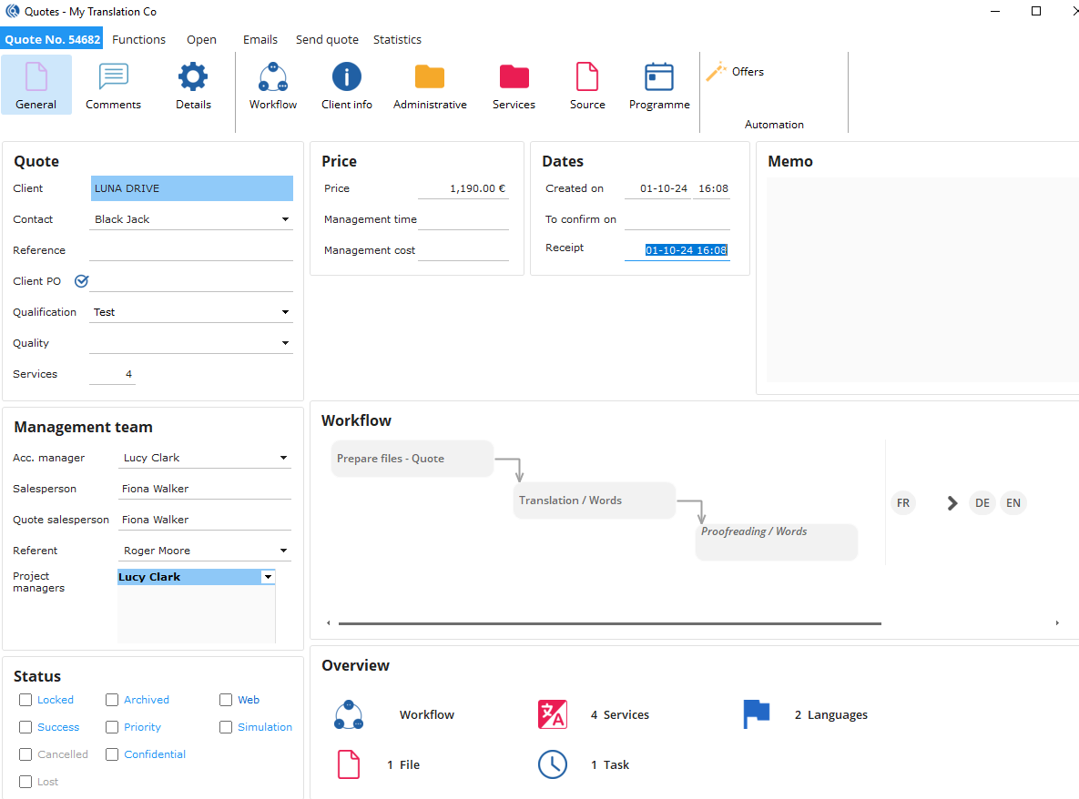1079x799 pixels.
Task: Enable the Locked status checkbox
Action: [x=25, y=700]
